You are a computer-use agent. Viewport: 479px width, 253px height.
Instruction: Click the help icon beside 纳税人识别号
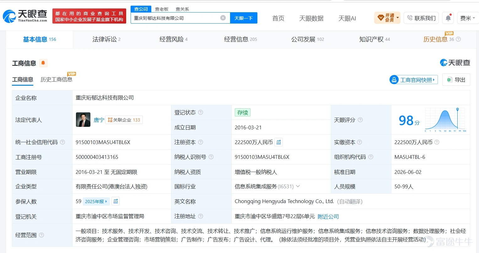[x=211, y=157]
